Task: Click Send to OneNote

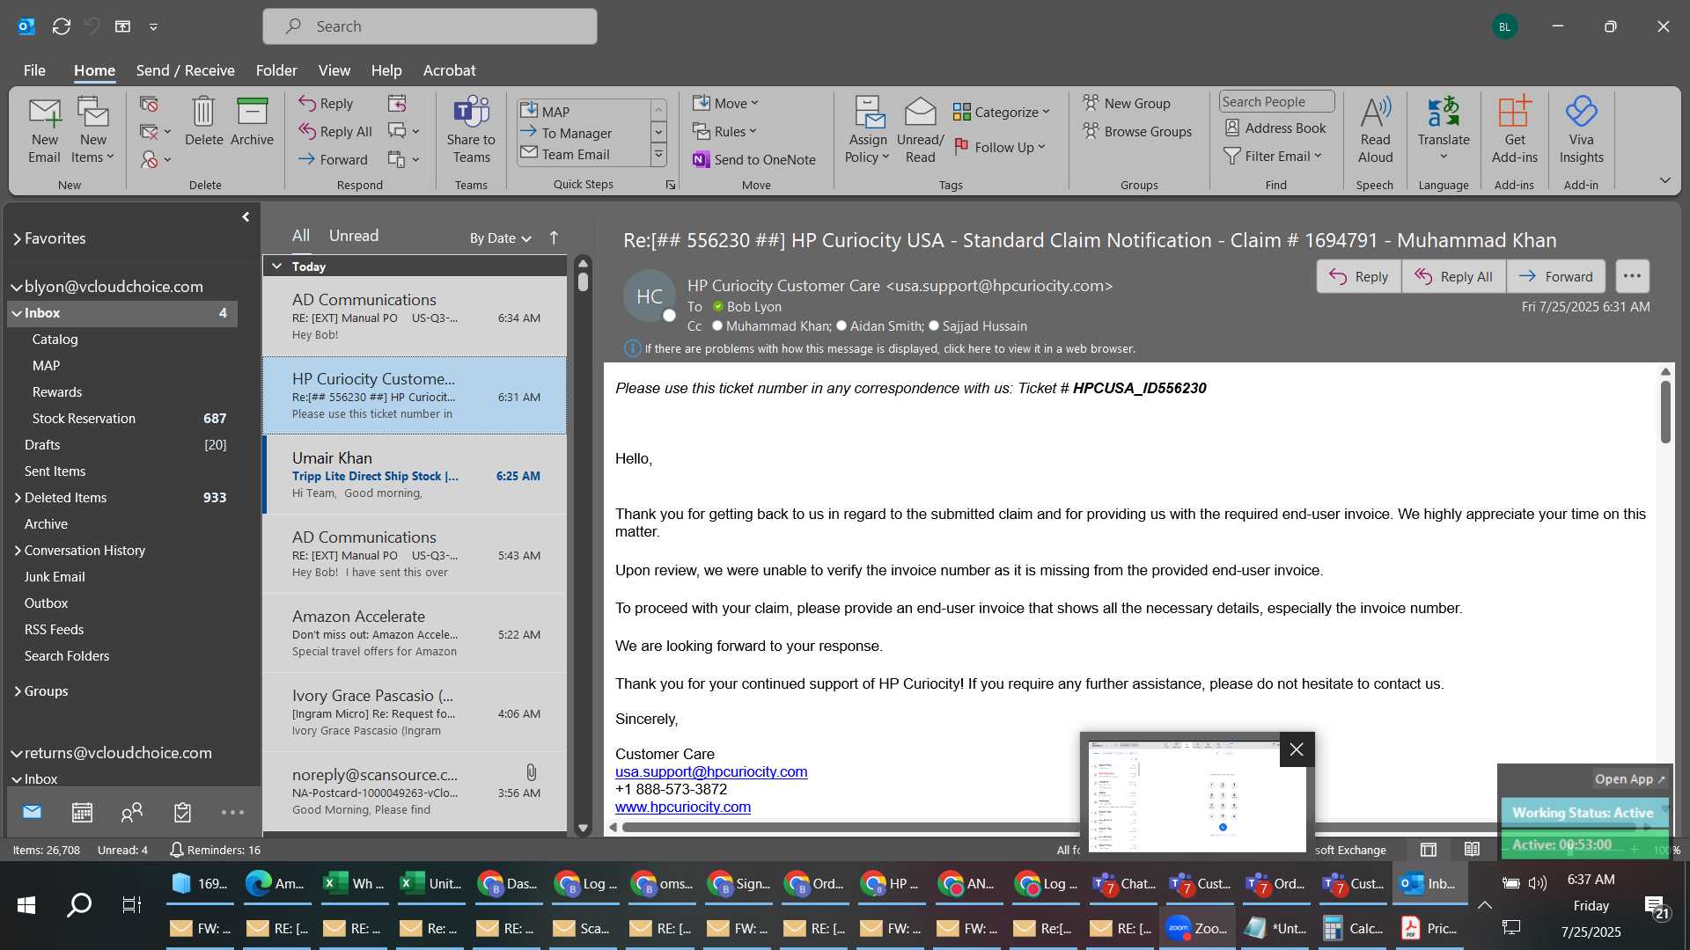Action: [x=754, y=159]
